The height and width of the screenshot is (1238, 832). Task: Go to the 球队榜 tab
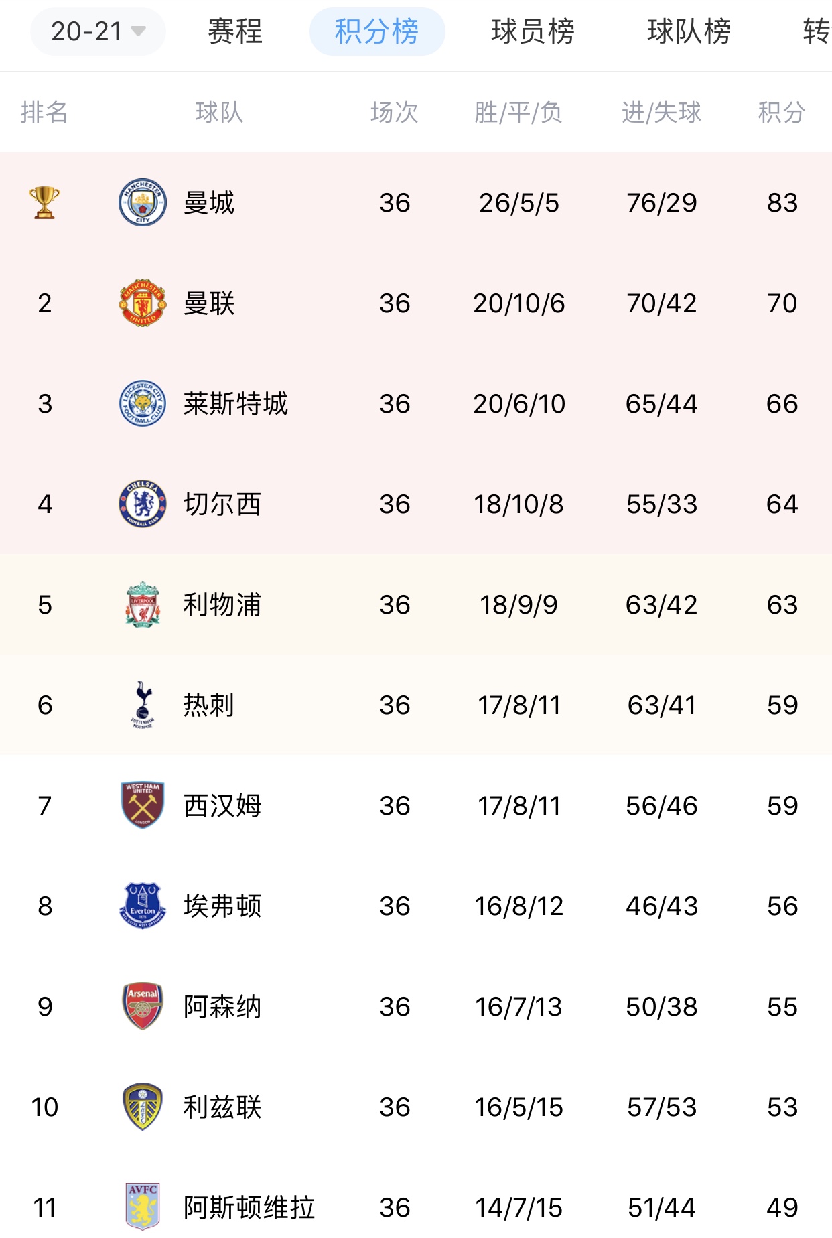coord(689,31)
